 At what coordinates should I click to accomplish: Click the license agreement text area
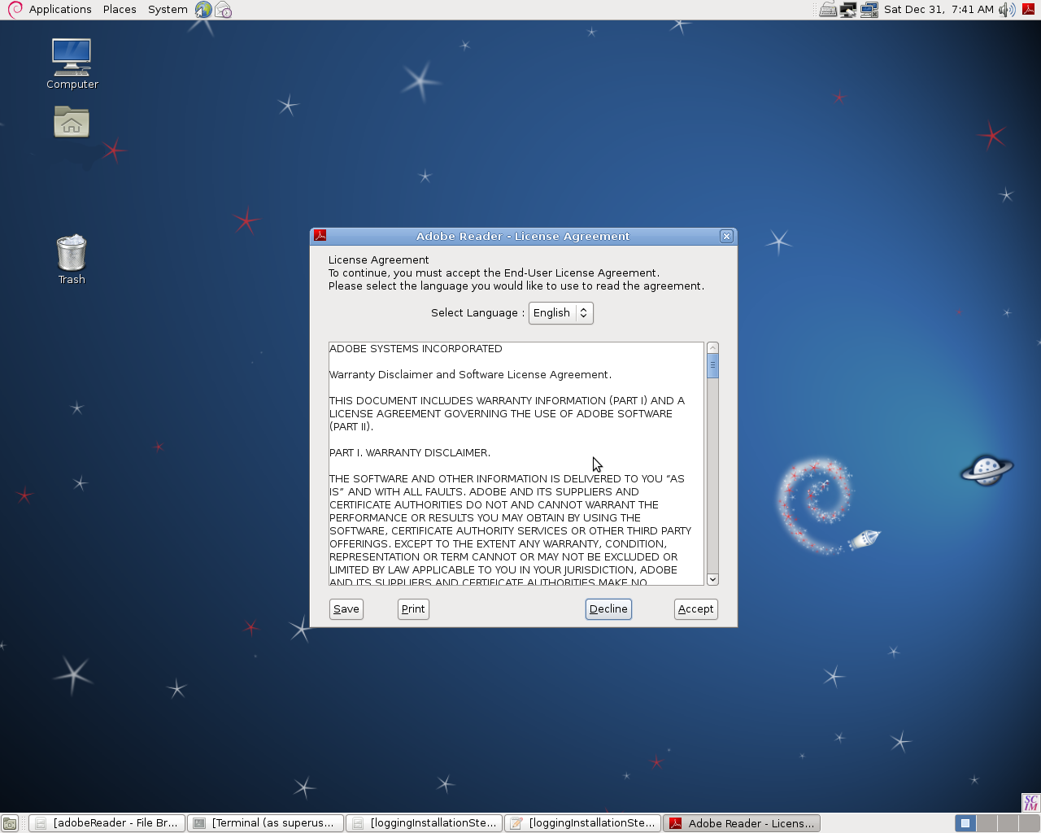(516, 464)
